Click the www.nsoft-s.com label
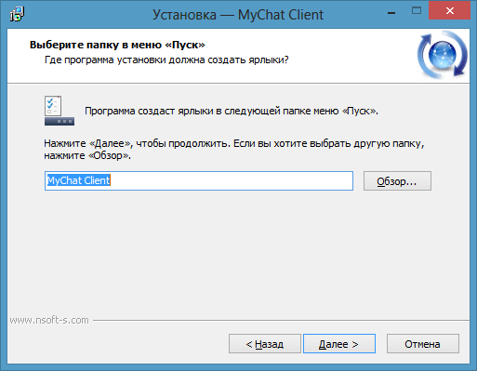 (x=49, y=320)
